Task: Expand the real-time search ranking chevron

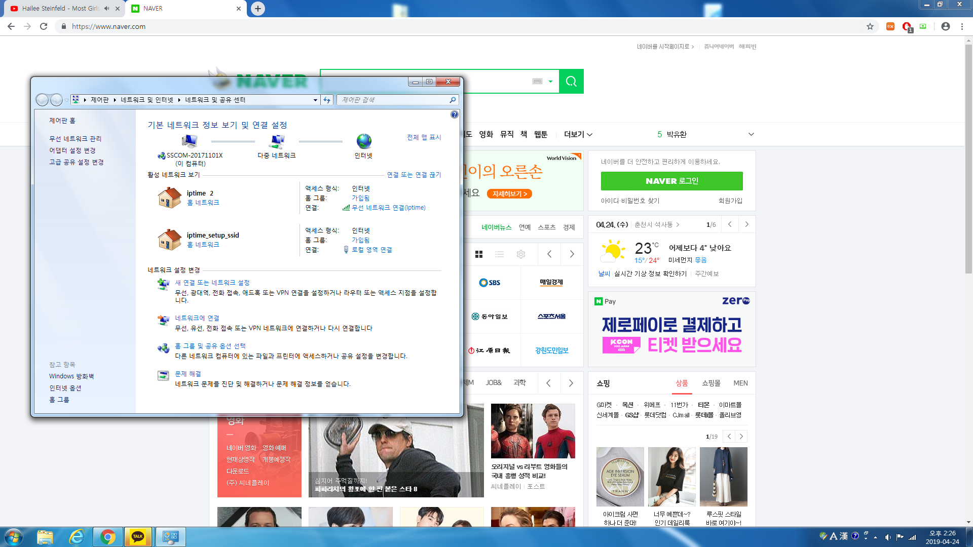Action: tap(751, 134)
